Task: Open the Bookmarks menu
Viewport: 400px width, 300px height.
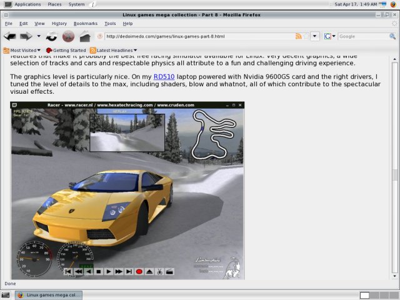Action: point(85,23)
